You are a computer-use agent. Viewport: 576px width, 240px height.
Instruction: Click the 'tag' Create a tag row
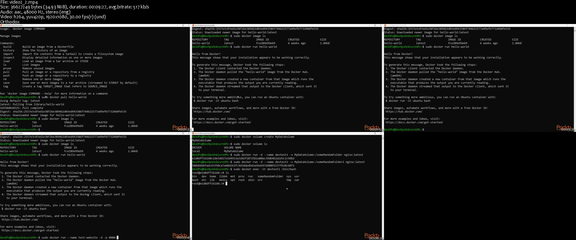[x=55, y=86]
